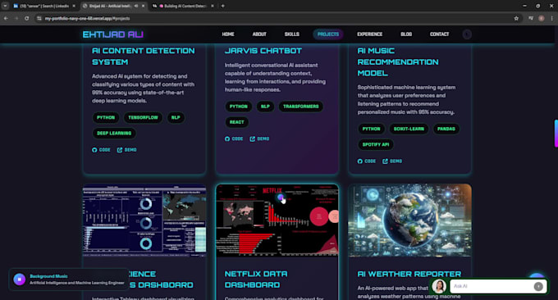Click NLP tag on Jarvis Chatbot card
558x300 pixels.
[265, 107]
